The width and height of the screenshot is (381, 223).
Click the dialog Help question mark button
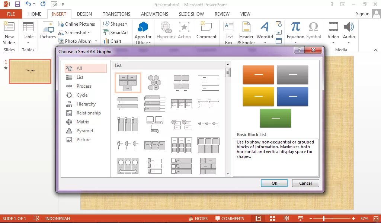click(x=299, y=50)
